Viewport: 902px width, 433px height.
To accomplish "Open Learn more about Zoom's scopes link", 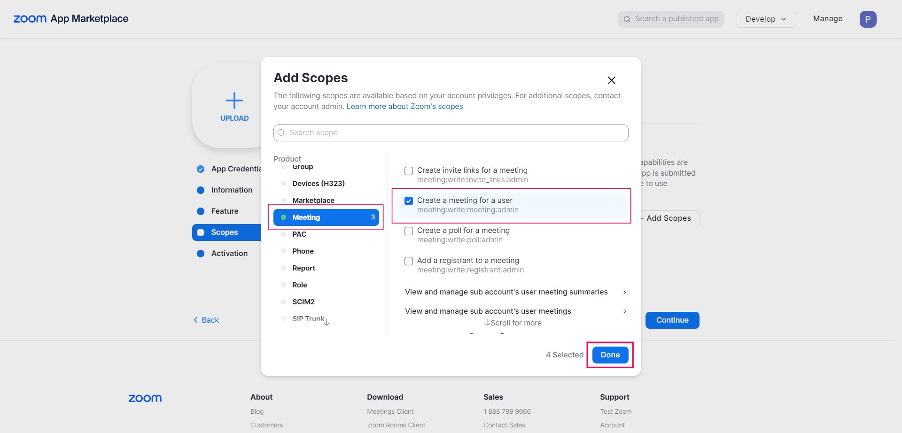I will tap(404, 107).
